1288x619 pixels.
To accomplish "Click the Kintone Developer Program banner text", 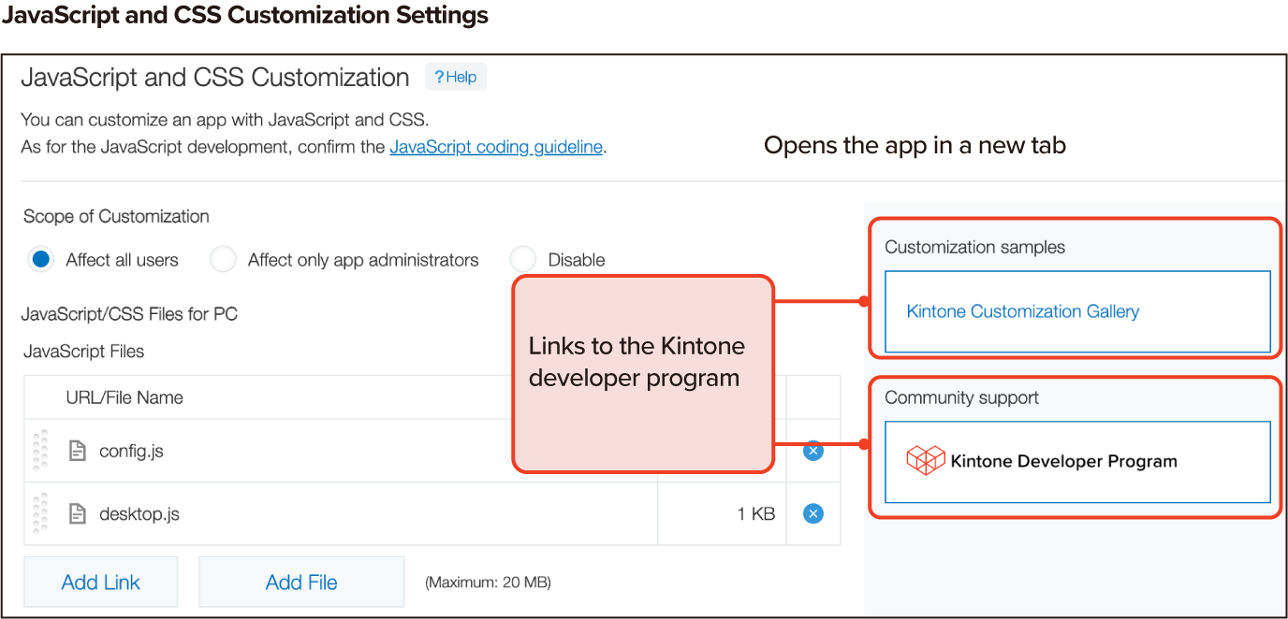I will [x=1063, y=461].
